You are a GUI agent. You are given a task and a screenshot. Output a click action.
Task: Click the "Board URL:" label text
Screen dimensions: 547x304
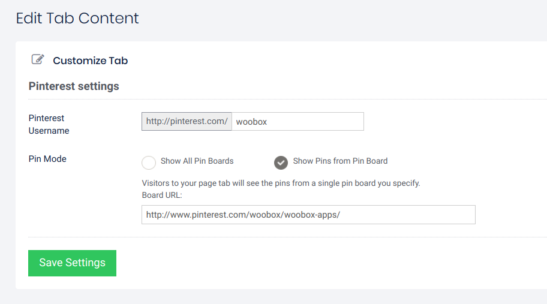coord(161,195)
